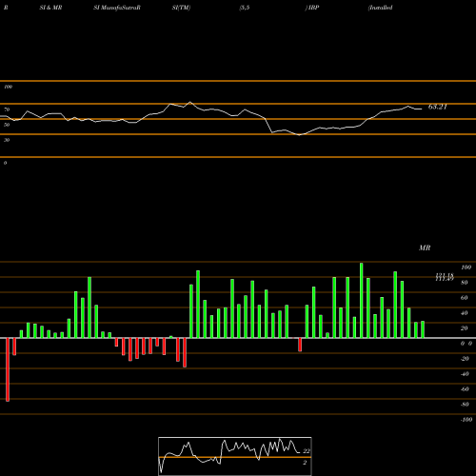
Task: Select the deepest red MR bar
Action: [8, 369]
